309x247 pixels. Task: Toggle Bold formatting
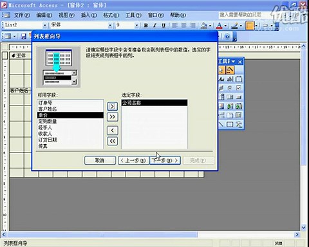click(x=146, y=26)
